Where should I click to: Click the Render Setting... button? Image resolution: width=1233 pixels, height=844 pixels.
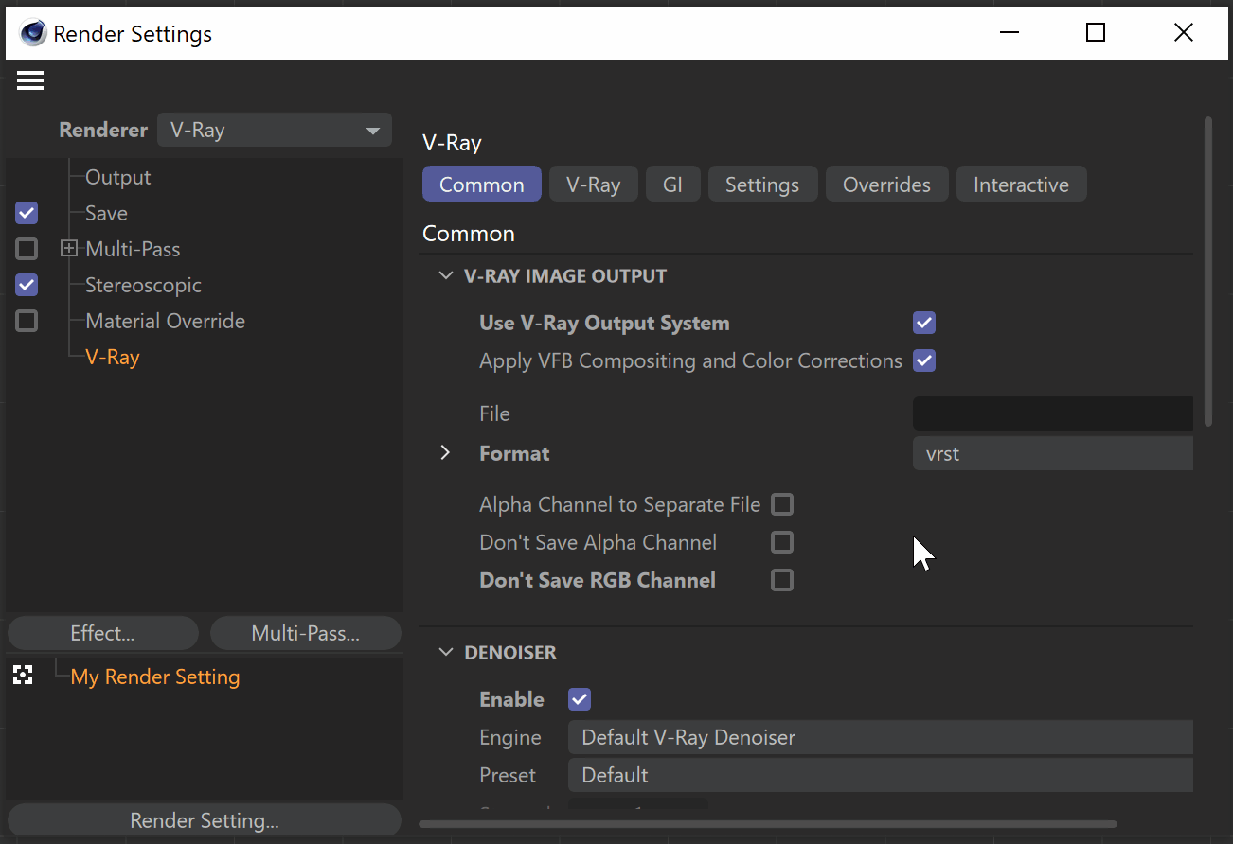(205, 820)
